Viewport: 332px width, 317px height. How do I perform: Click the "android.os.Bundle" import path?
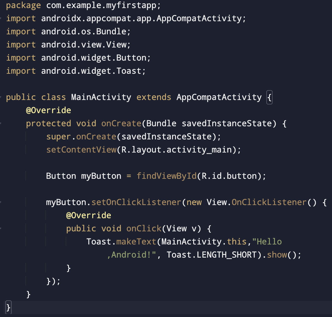84,32
